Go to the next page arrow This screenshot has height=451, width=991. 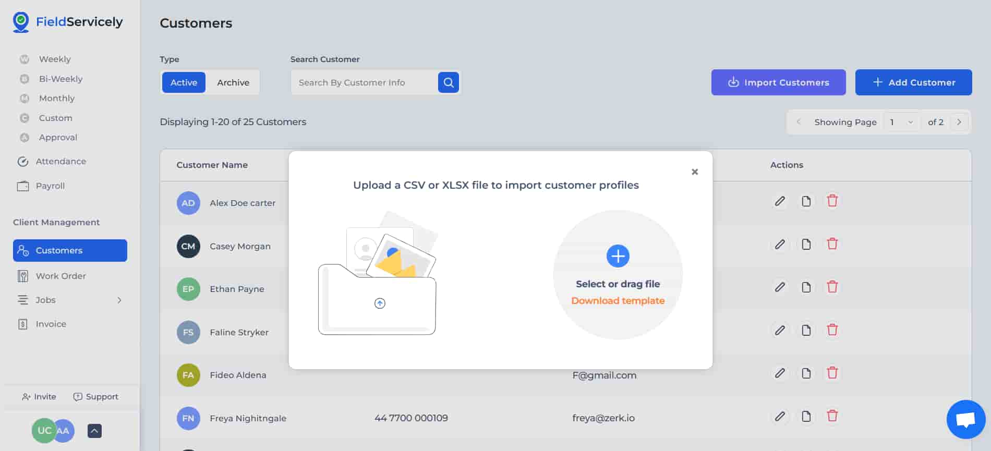(959, 122)
